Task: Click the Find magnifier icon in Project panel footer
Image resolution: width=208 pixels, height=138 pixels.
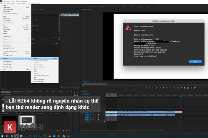Action: [60, 130]
